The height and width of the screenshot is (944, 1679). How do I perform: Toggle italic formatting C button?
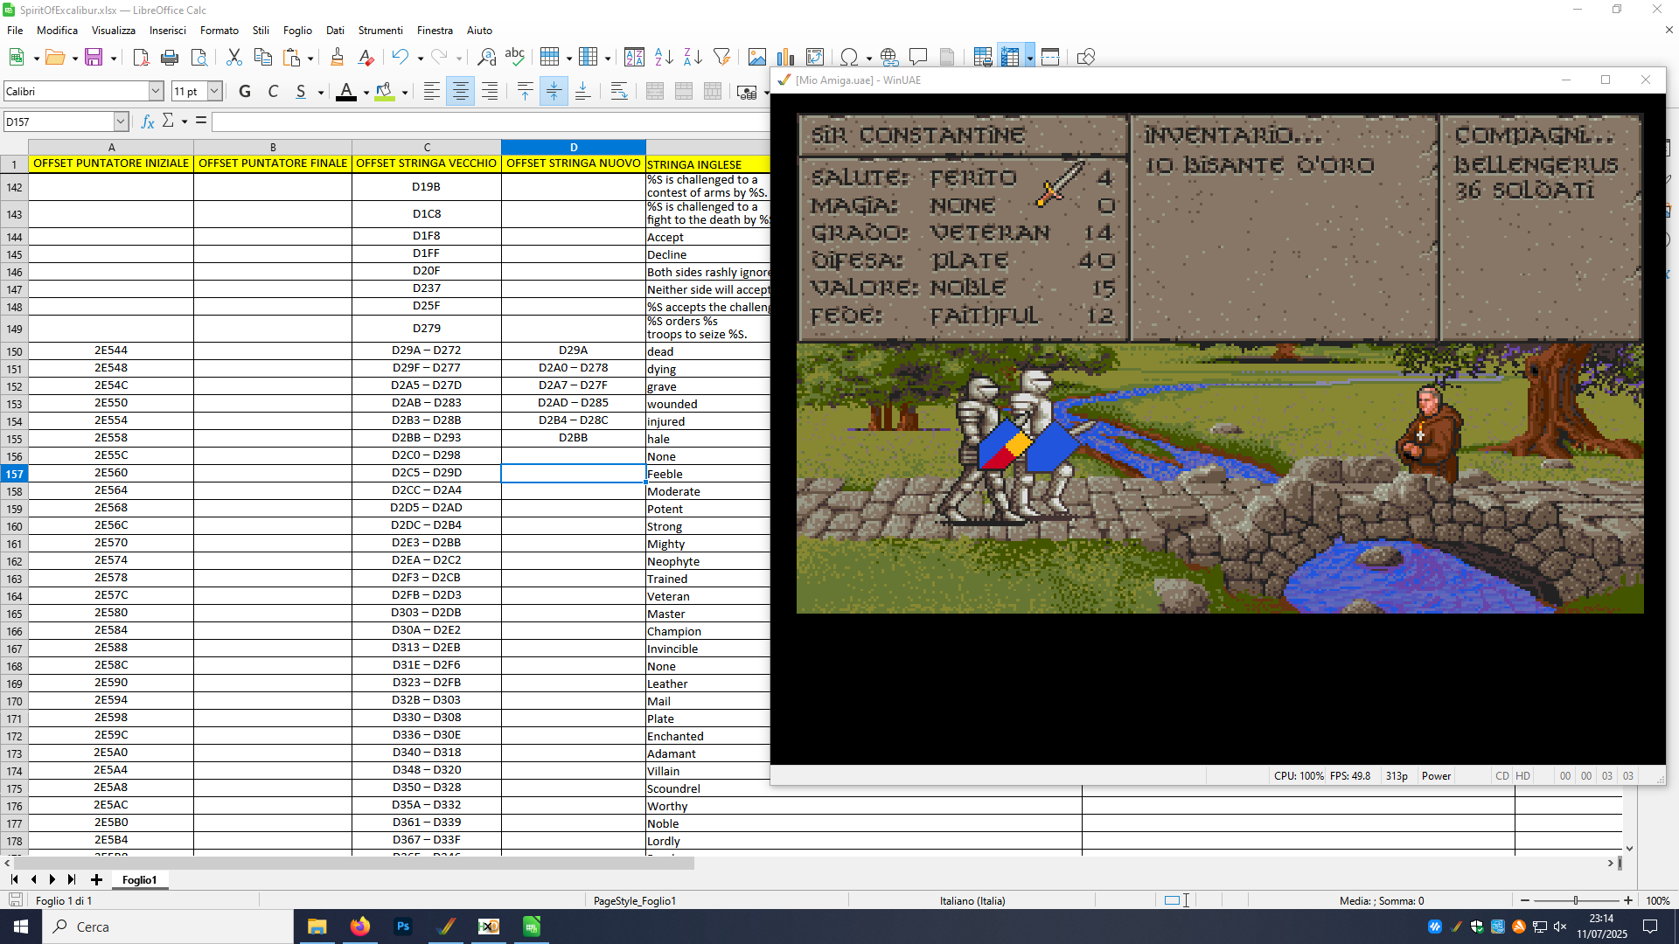273,92
